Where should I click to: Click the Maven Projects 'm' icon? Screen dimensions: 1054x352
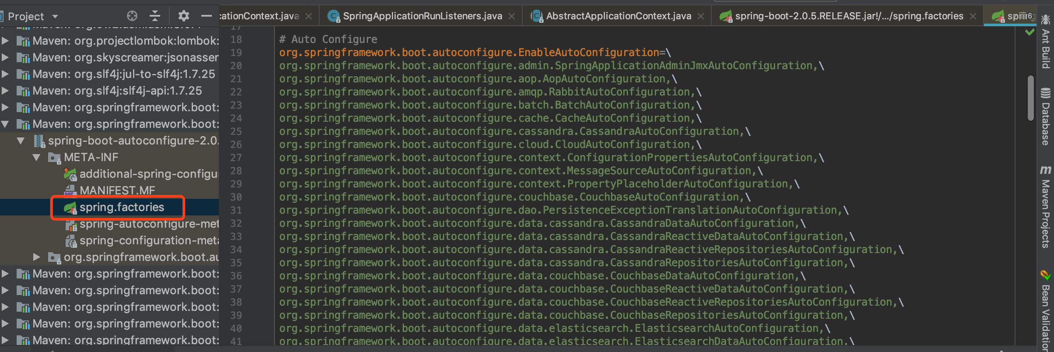(x=1046, y=169)
